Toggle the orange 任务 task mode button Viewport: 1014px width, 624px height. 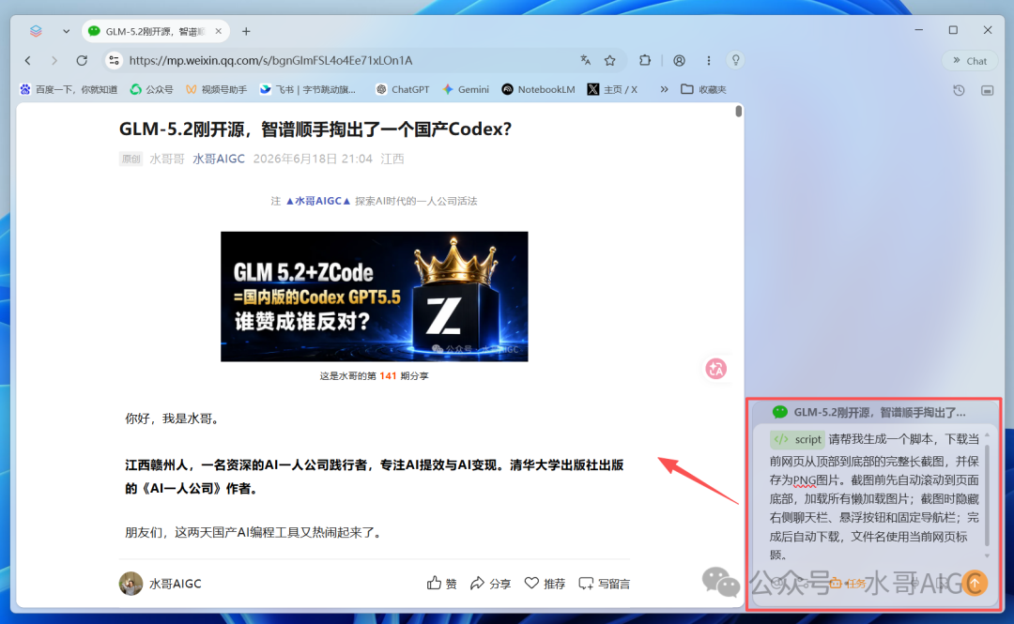pyautogui.click(x=848, y=584)
